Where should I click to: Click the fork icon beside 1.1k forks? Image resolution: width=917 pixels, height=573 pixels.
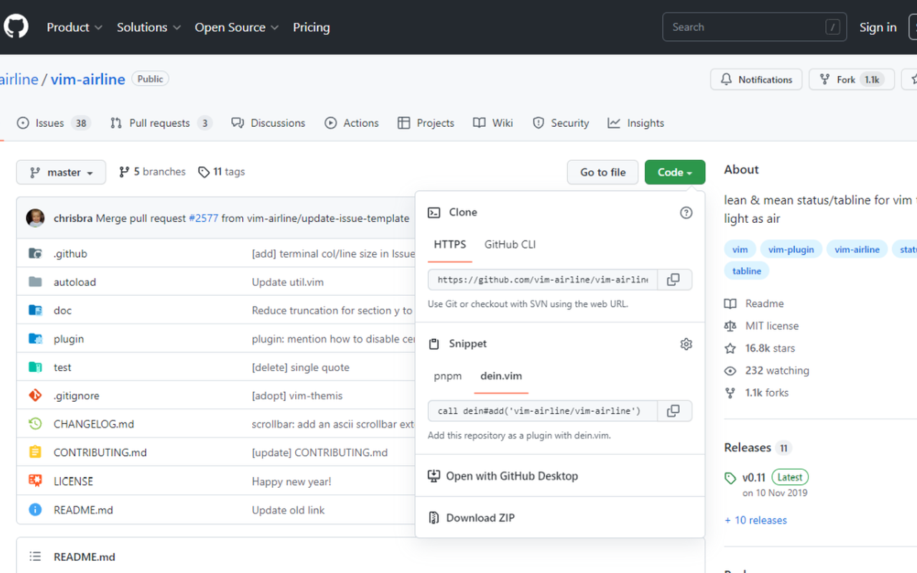tap(730, 393)
